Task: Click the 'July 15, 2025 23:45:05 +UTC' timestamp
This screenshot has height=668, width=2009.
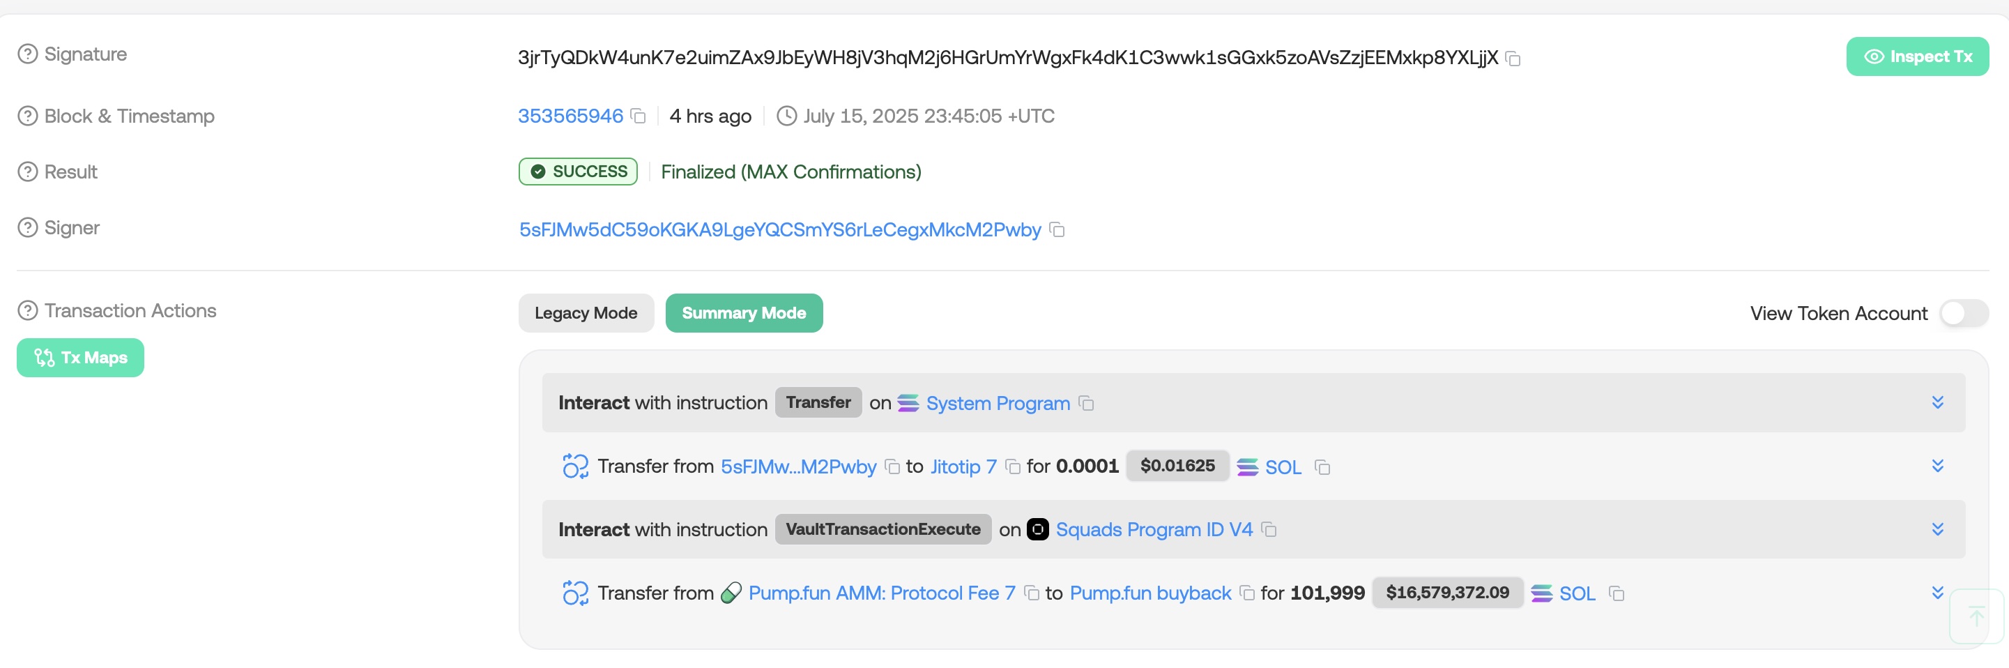Action: (x=929, y=116)
